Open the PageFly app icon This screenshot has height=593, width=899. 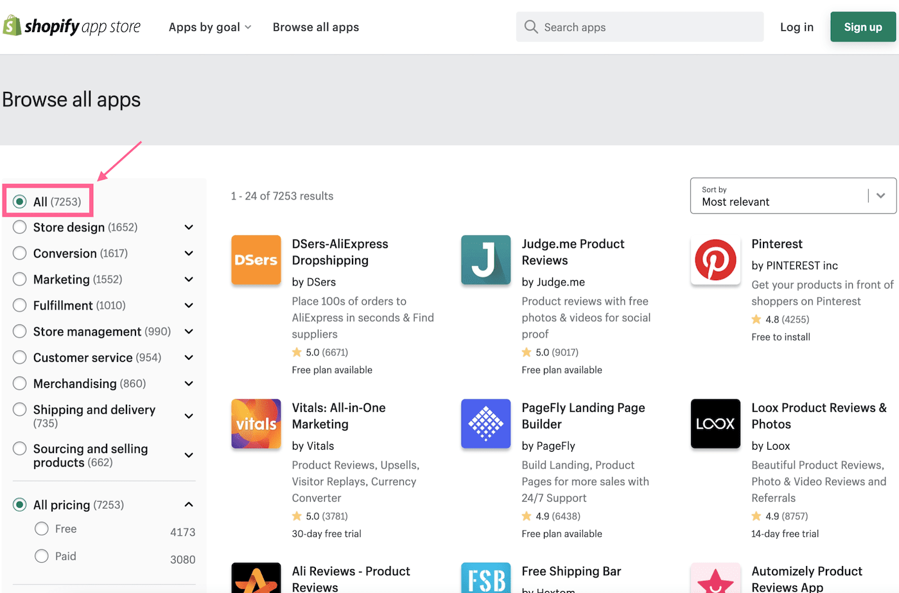(486, 424)
